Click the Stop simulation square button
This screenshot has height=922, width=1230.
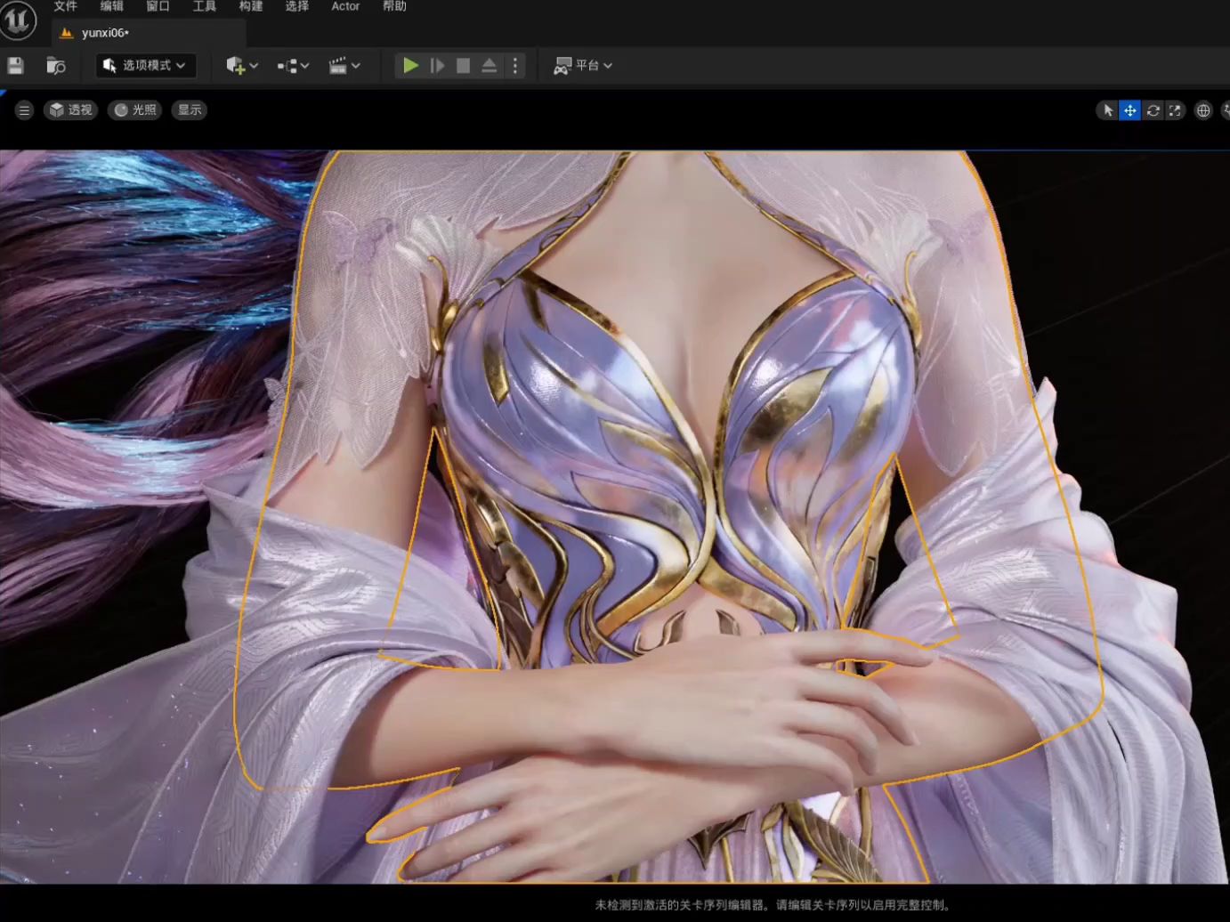463,65
